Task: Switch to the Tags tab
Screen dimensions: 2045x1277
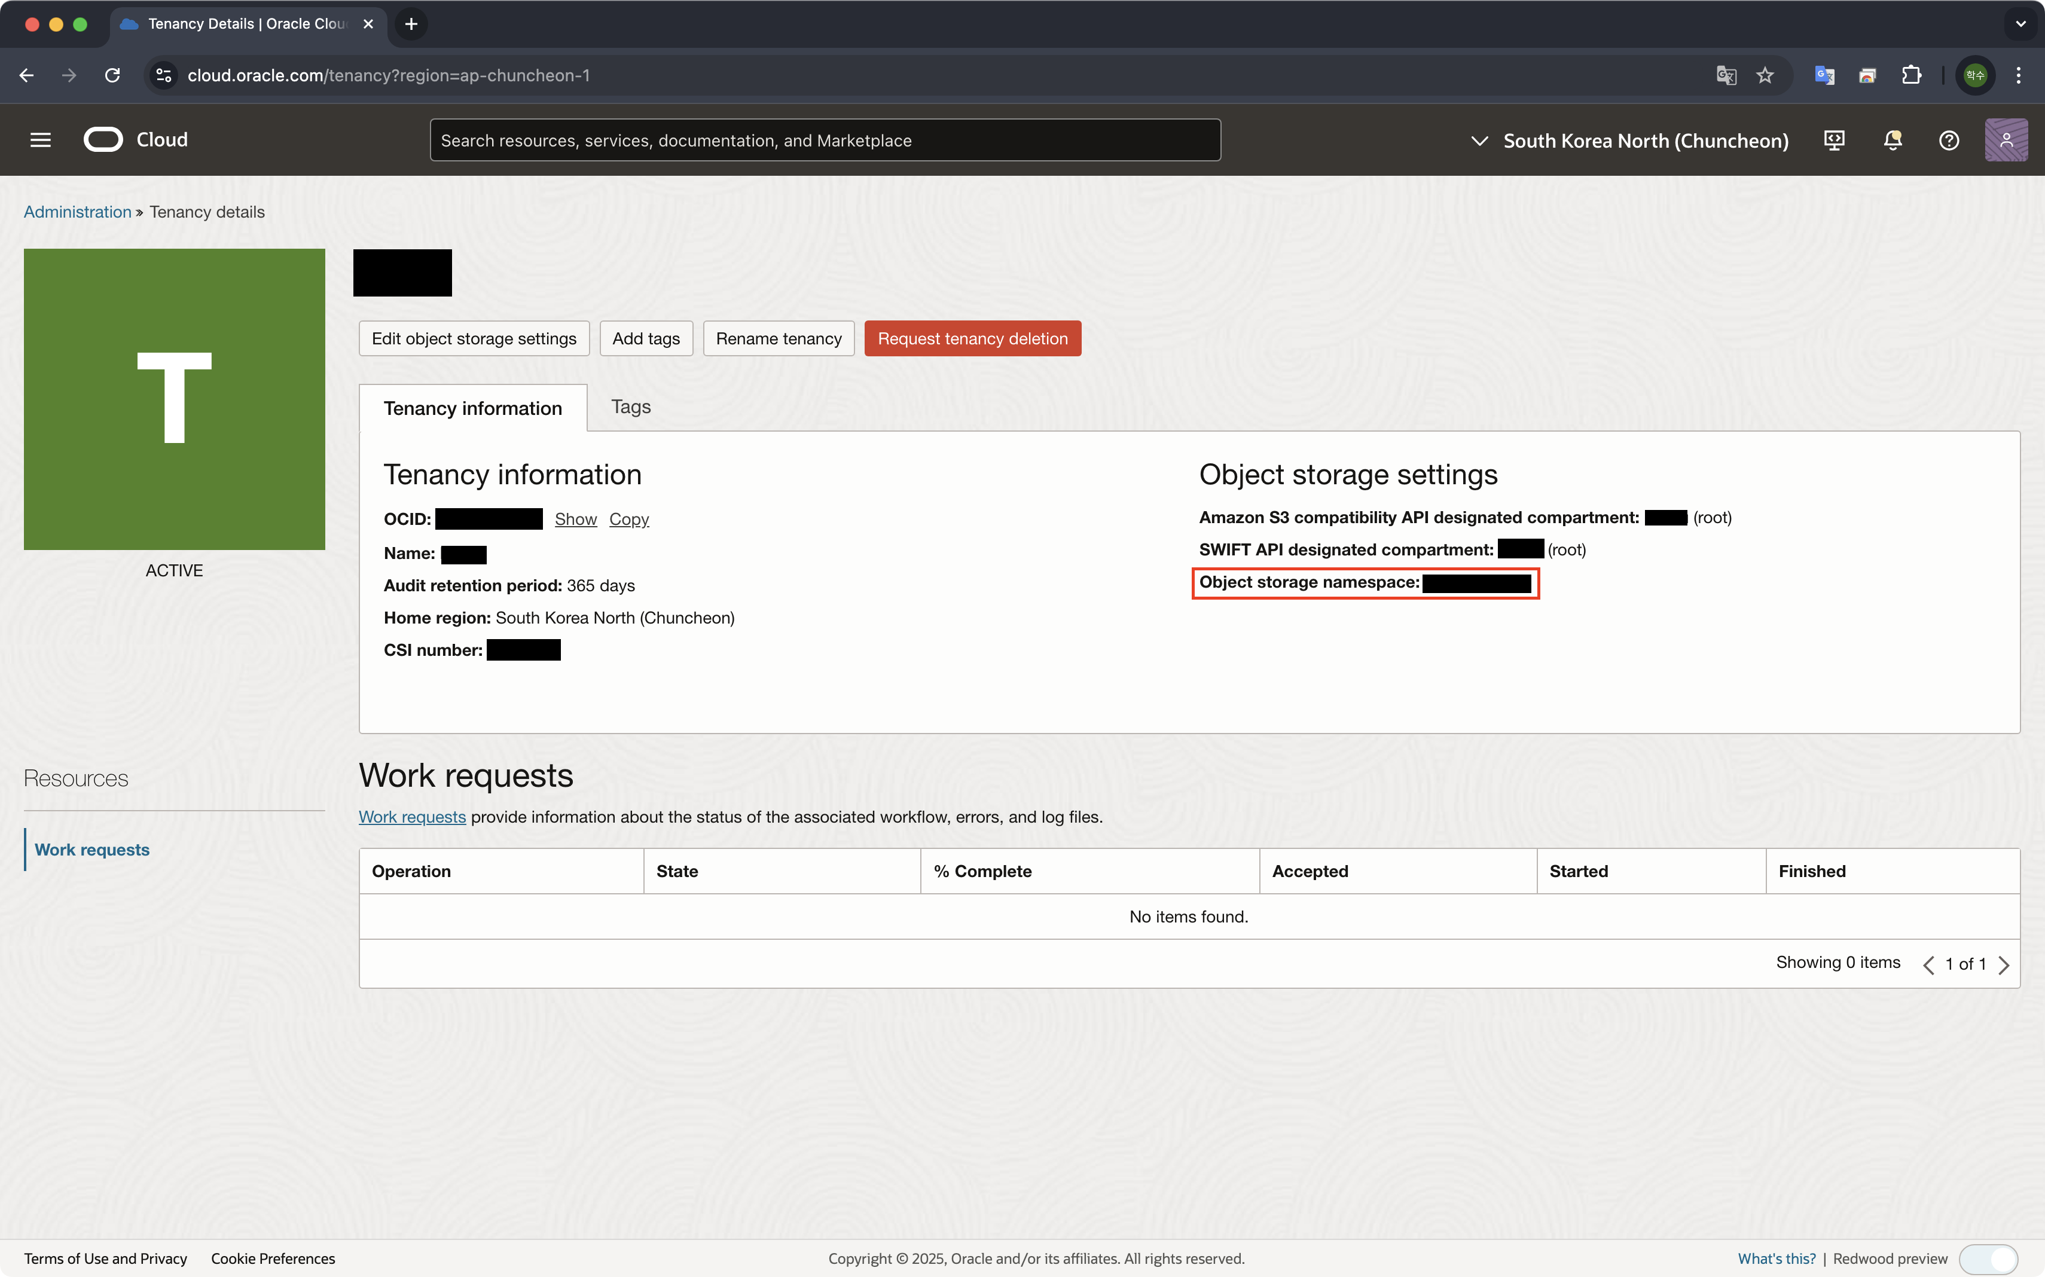Action: 630,407
